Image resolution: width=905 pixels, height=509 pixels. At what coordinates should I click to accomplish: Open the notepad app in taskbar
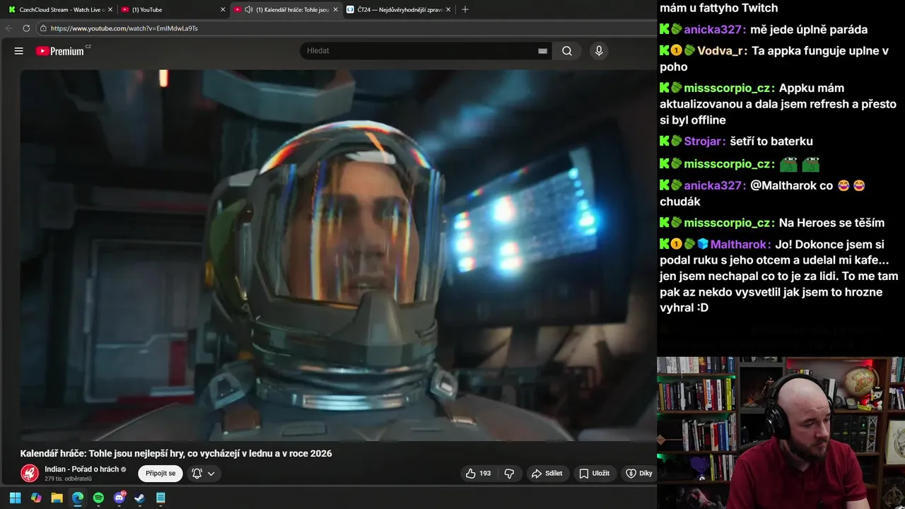coord(160,498)
